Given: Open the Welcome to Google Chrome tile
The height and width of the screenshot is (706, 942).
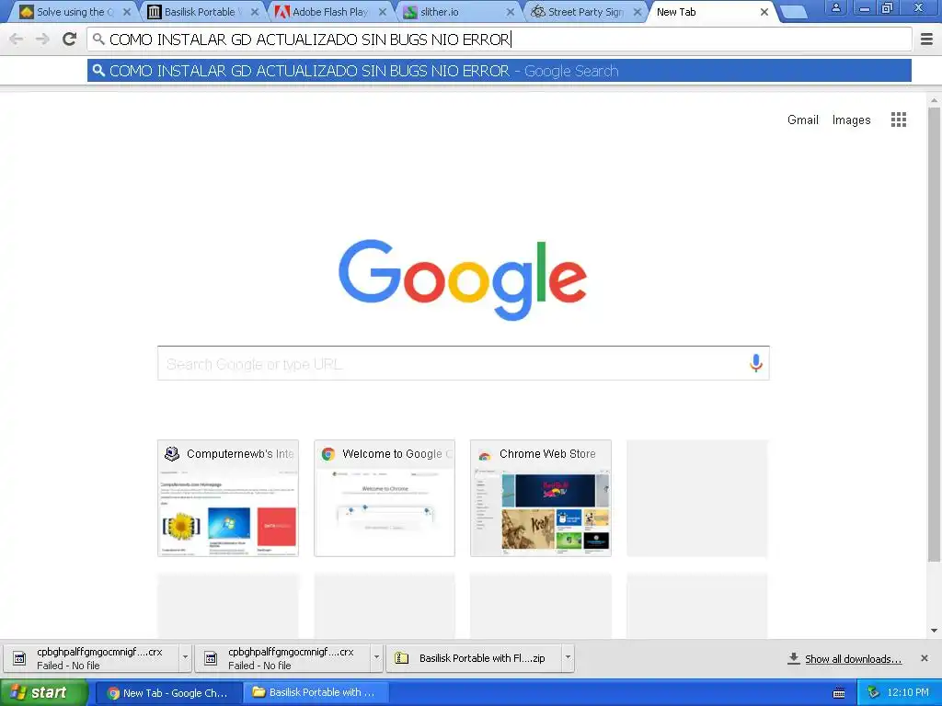Looking at the screenshot, I should [x=385, y=498].
